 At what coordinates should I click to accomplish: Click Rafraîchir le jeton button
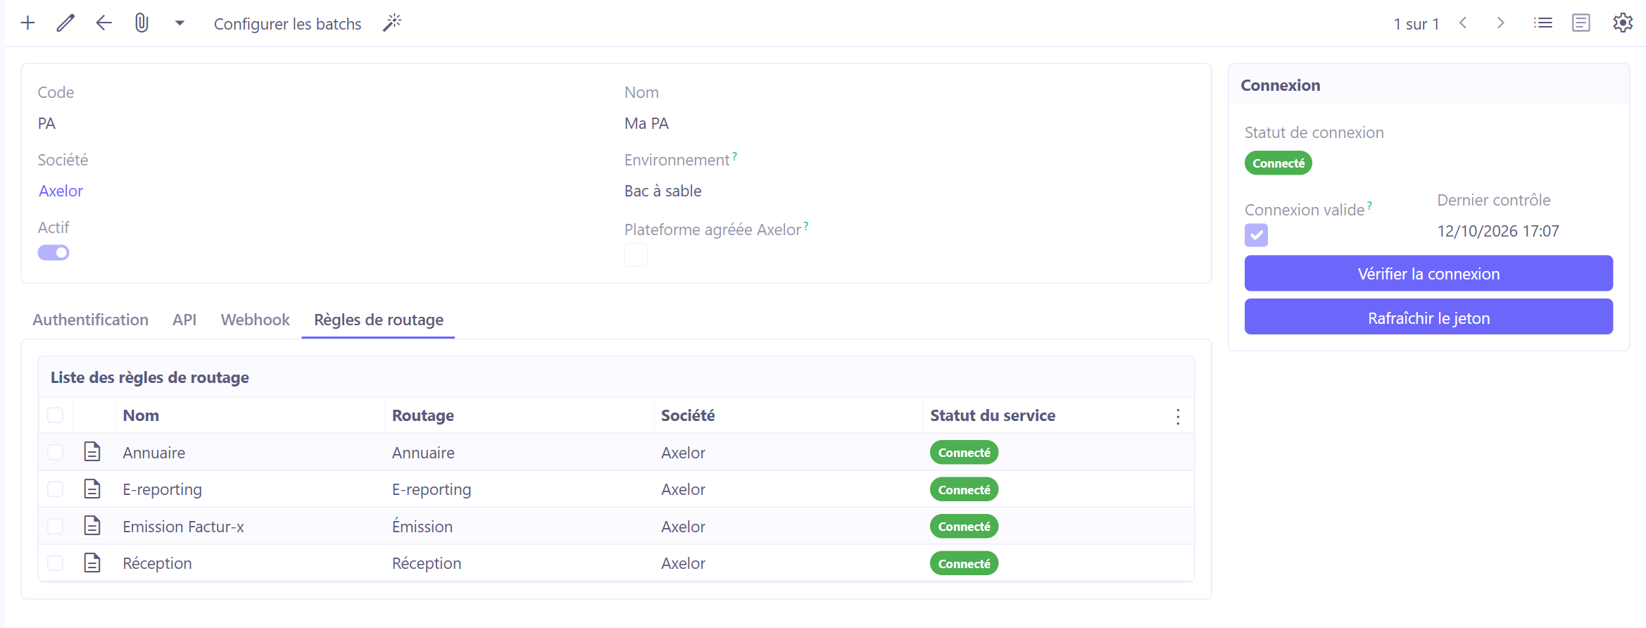[1428, 317]
